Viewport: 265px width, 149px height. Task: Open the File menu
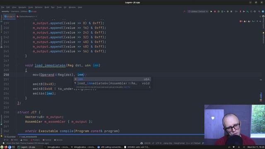[x=2, y=7]
